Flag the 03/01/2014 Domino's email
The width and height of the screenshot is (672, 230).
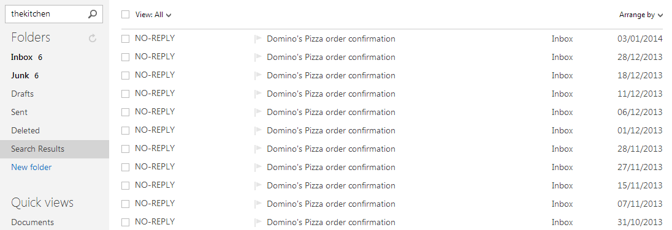coord(258,39)
